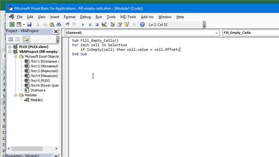This screenshot has width=279, height=157.
Task: Click 'For Each cell In Selection' line
Action: click(x=99, y=45)
